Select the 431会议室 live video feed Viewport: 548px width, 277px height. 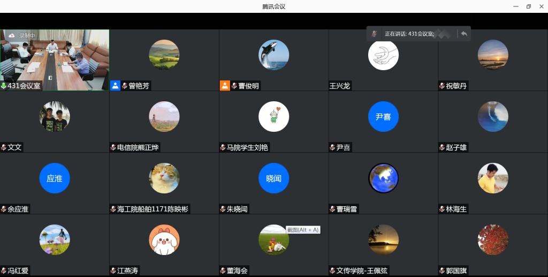pyautogui.click(x=55, y=56)
